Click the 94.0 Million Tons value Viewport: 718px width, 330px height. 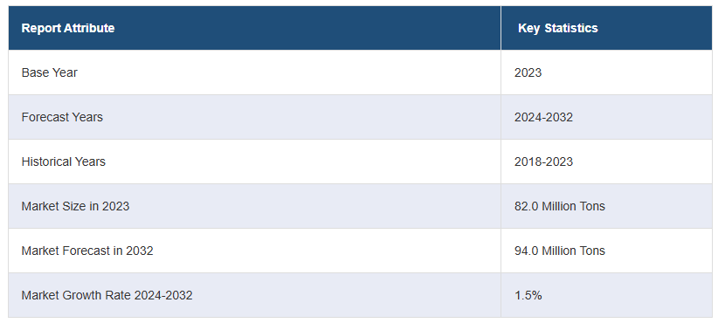coord(560,251)
